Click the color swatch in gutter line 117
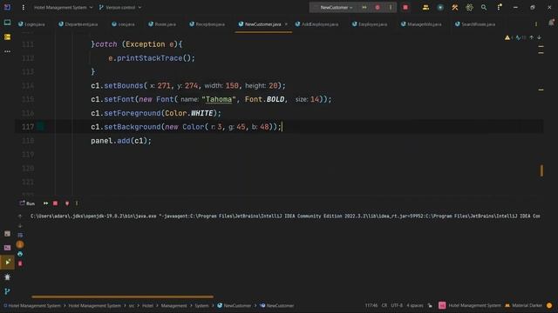The width and height of the screenshot is (558, 313). [x=40, y=126]
